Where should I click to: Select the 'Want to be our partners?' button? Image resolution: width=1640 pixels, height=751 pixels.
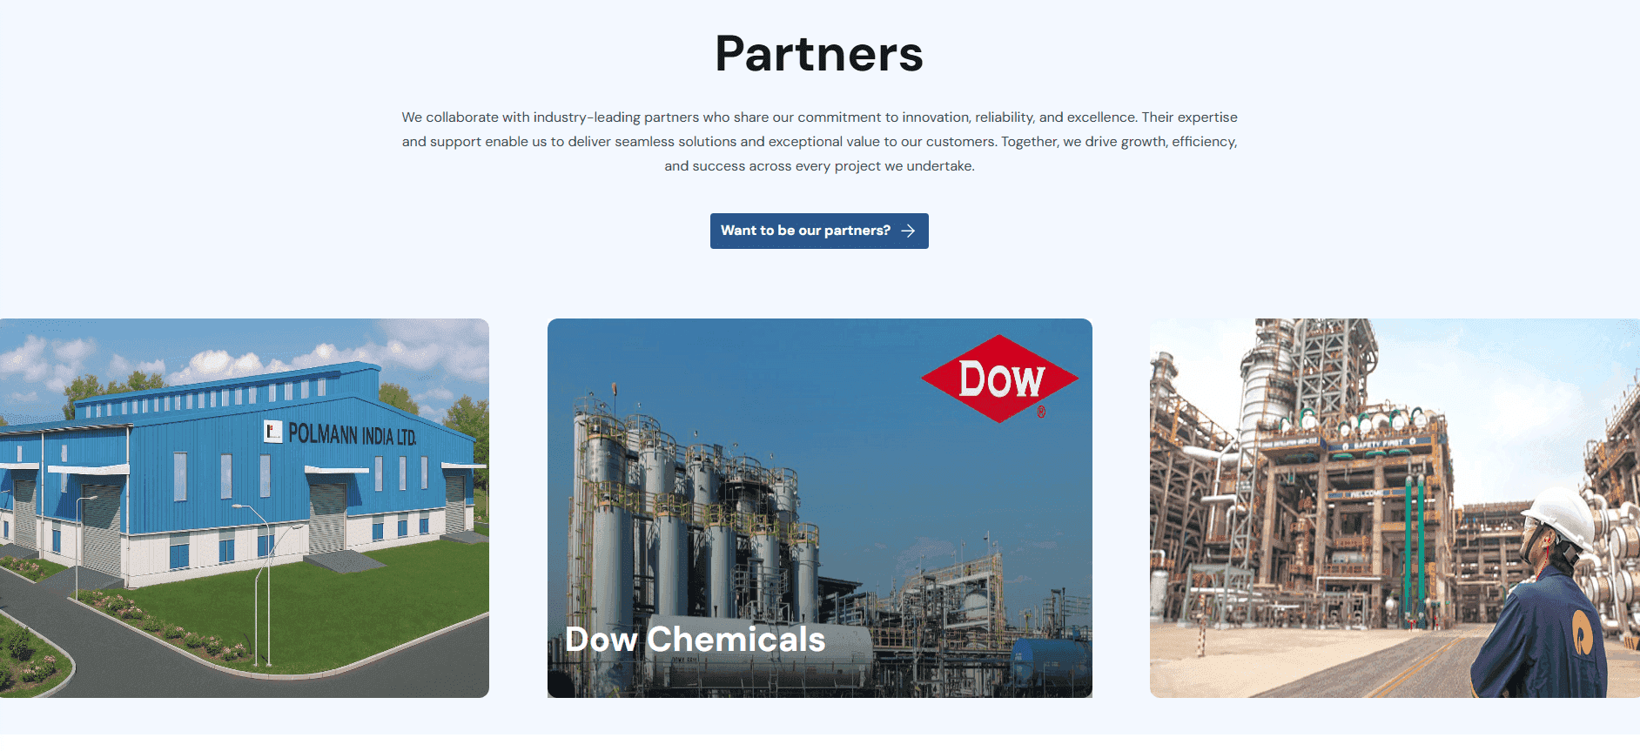819,231
